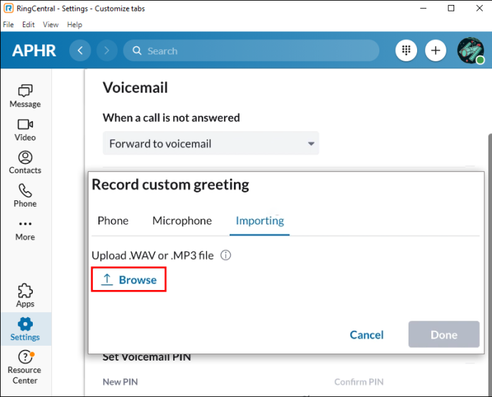The width and height of the screenshot is (492, 397).
Task: Select the Importing tab
Action: [260, 221]
